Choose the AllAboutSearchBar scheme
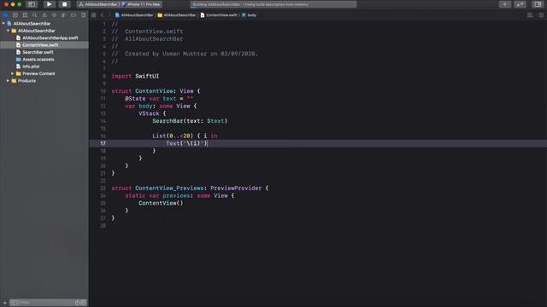547x307 pixels. pyautogui.click(x=98, y=4)
